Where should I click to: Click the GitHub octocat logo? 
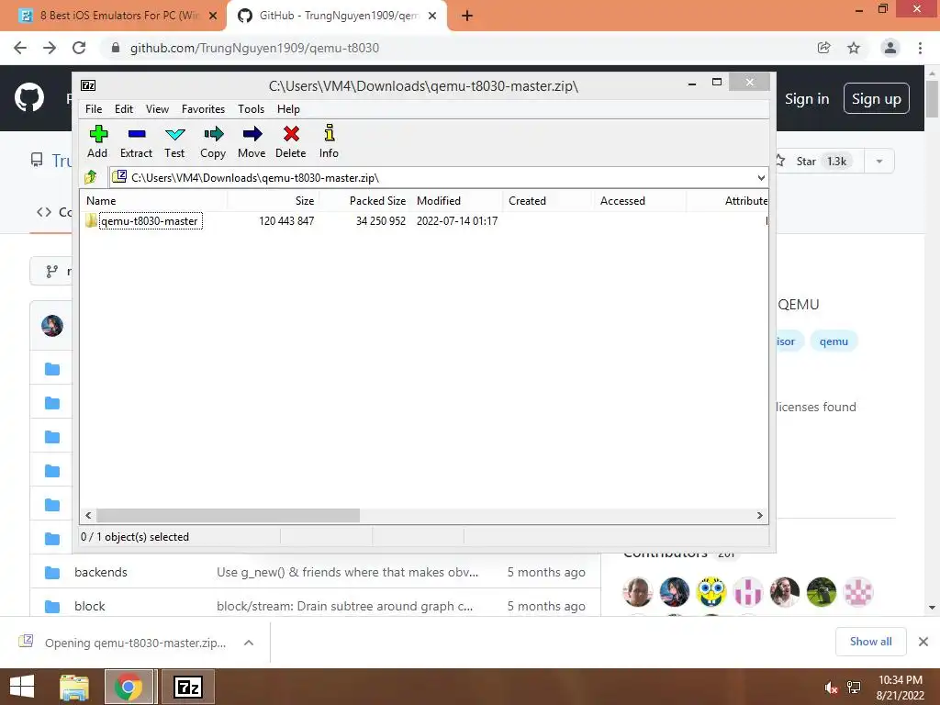click(x=28, y=98)
